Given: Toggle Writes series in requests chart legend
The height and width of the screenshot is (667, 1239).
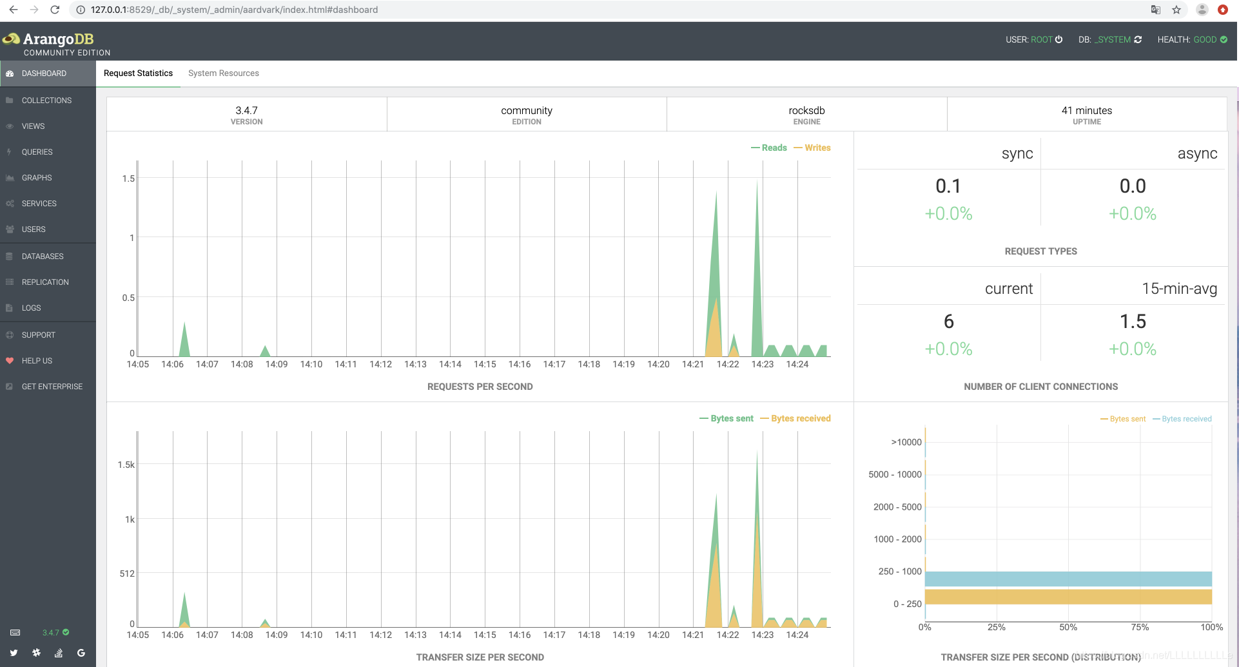Looking at the screenshot, I should pyautogui.click(x=812, y=148).
